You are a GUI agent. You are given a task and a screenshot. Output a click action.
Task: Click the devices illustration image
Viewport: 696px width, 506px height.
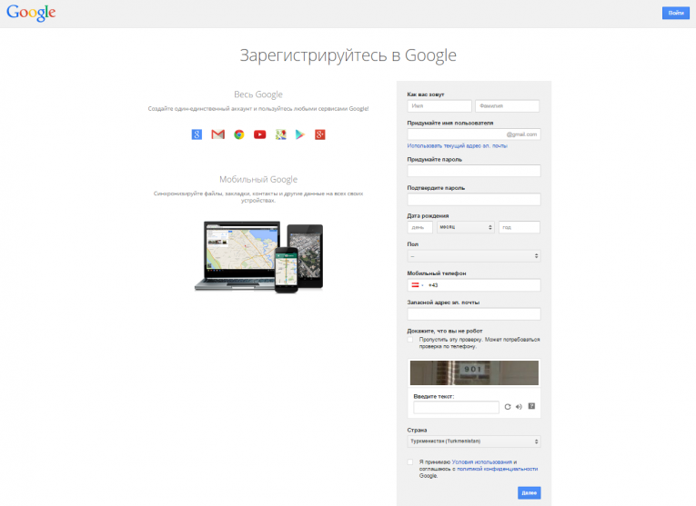tap(258, 257)
